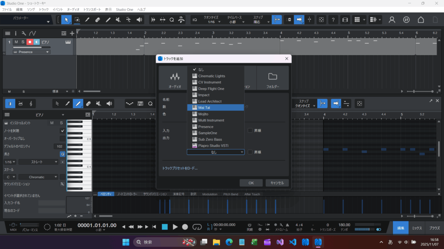Toggle record arm on piano track

(30, 42)
